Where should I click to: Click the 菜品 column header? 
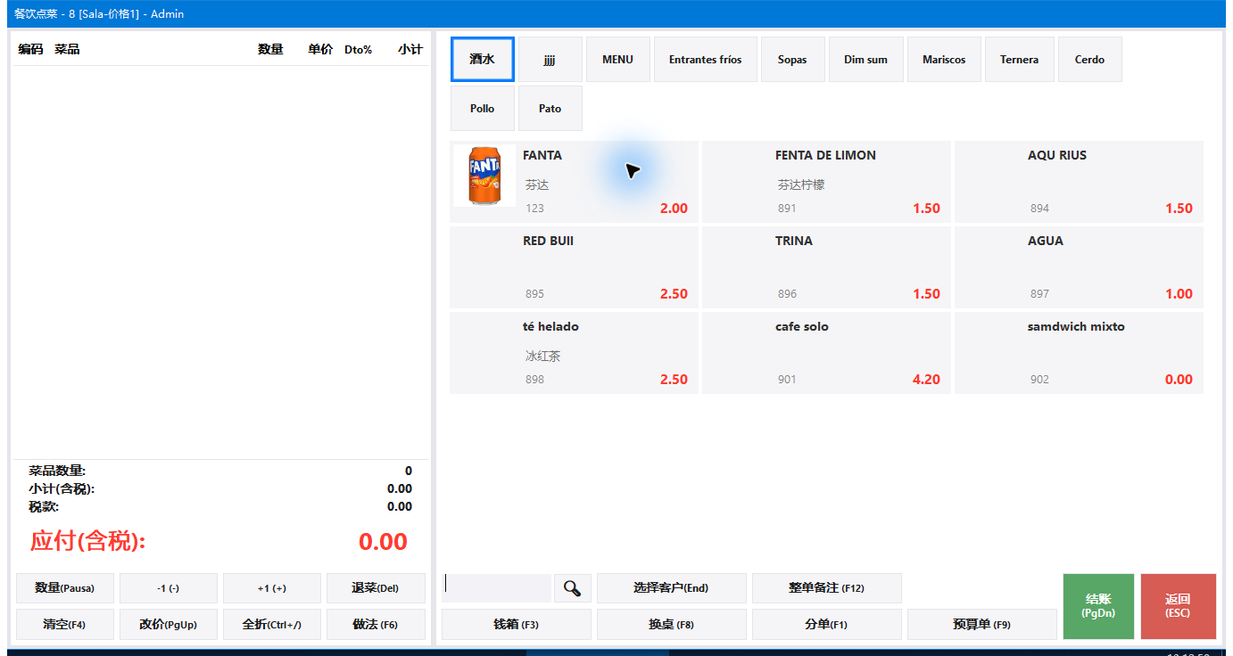[67, 49]
